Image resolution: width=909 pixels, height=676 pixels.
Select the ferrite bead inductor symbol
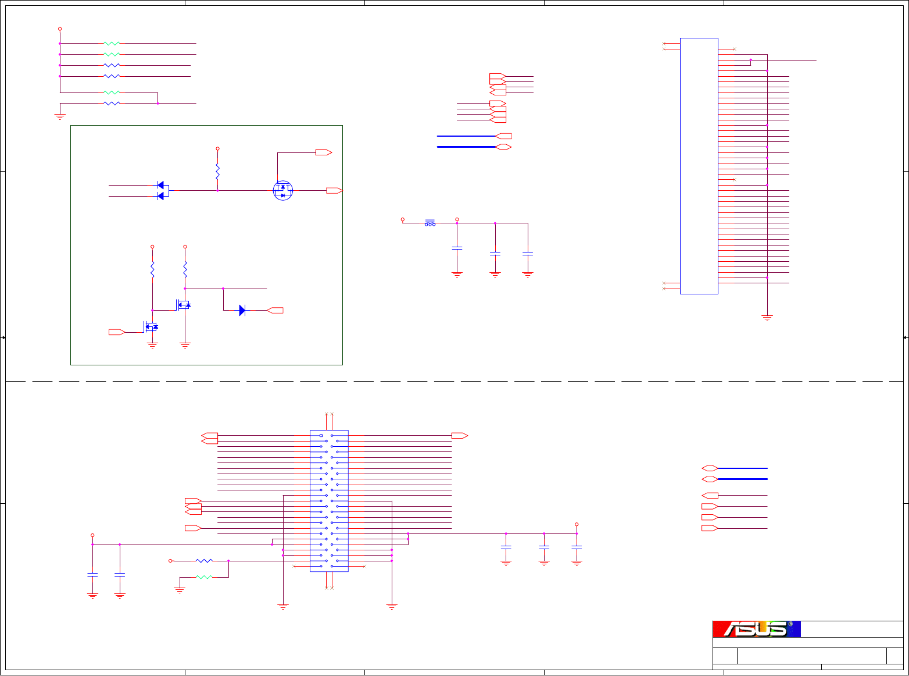pyautogui.click(x=430, y=223)
